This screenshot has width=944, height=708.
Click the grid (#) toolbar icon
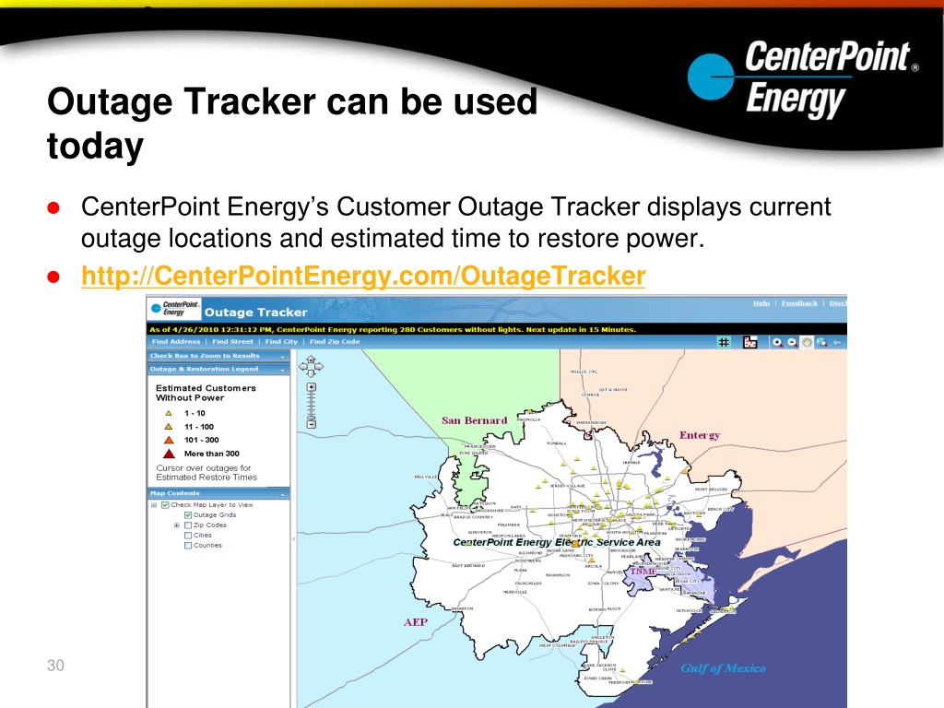(724, 342)
